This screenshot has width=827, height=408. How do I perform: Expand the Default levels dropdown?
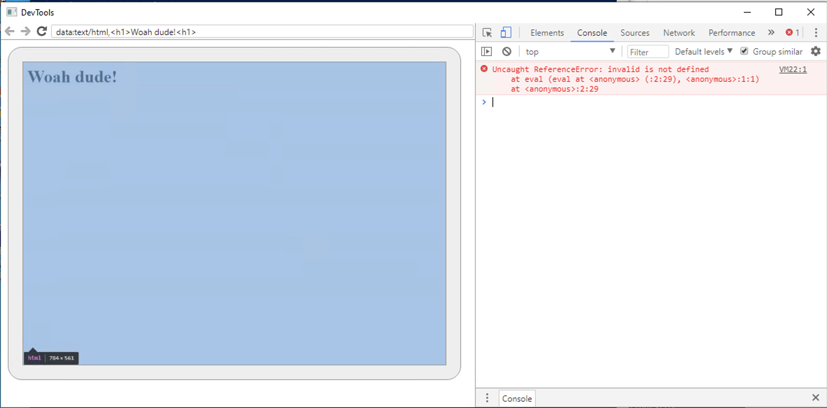point(703,52)
